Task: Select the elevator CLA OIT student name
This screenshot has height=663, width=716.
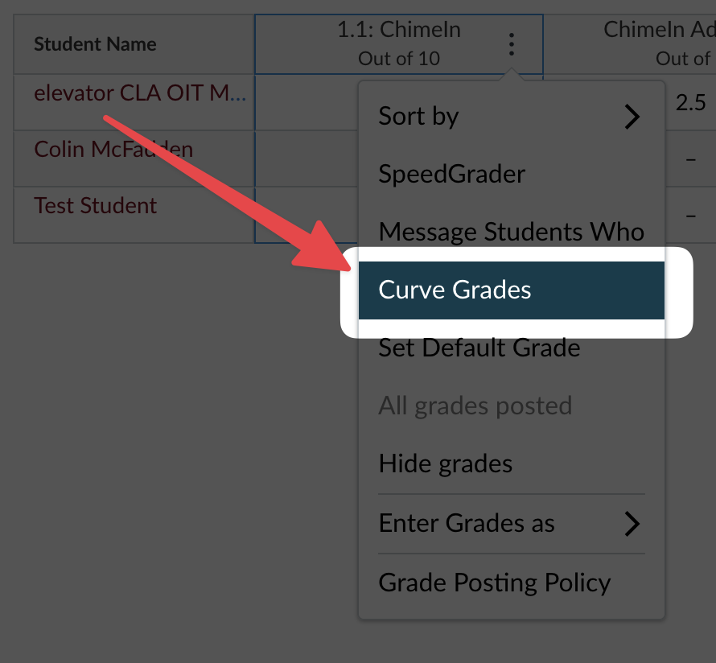Action: tap(138, 93)
